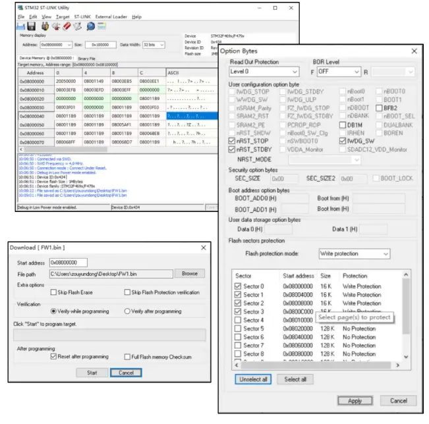The width and height of the screenshot is (429, 424).
Task: Click the Connect to target plug icon
Action: (x=45, y=26)
